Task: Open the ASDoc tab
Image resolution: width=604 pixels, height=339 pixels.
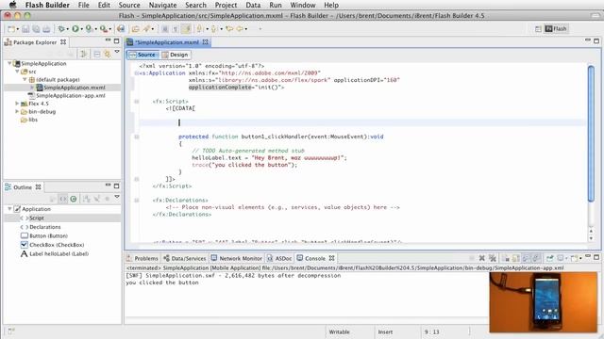Action: coord(279,258)
